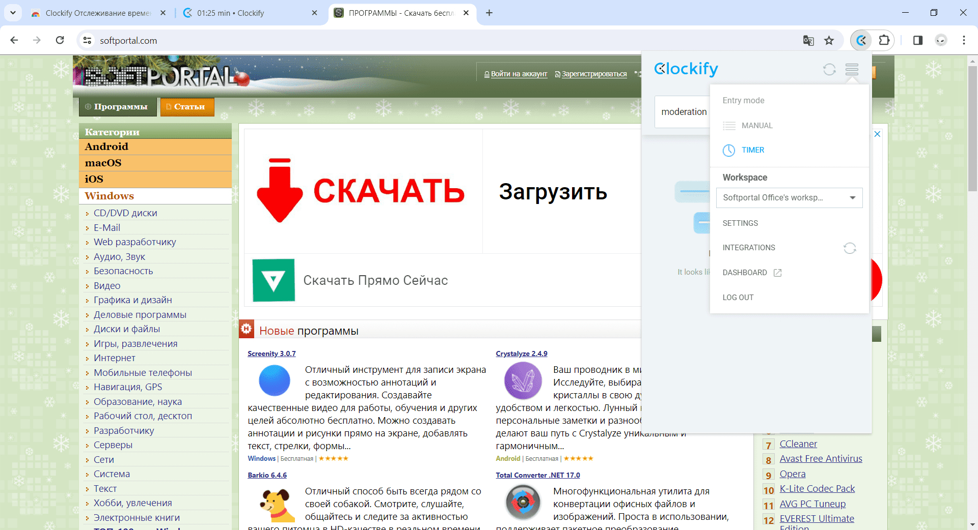
Task: Open the Crystalyze 2.4.9 program link
Action: (x=522, y=354)
